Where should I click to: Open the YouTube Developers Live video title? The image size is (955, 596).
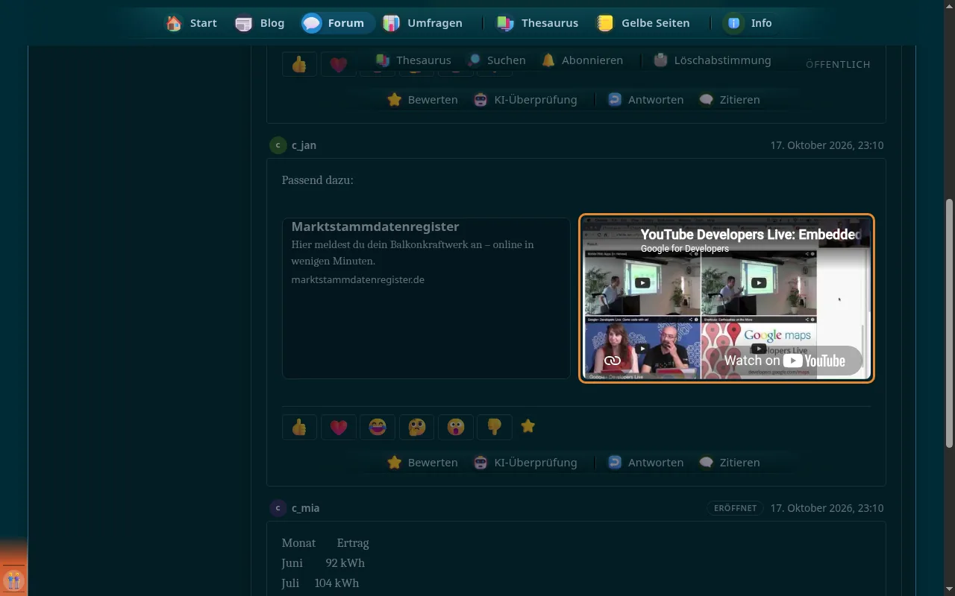tap(751, 235)
